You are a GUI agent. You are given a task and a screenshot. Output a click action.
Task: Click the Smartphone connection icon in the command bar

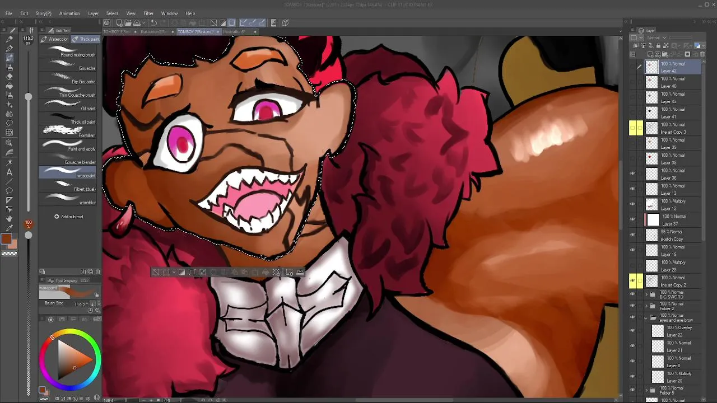273,23
